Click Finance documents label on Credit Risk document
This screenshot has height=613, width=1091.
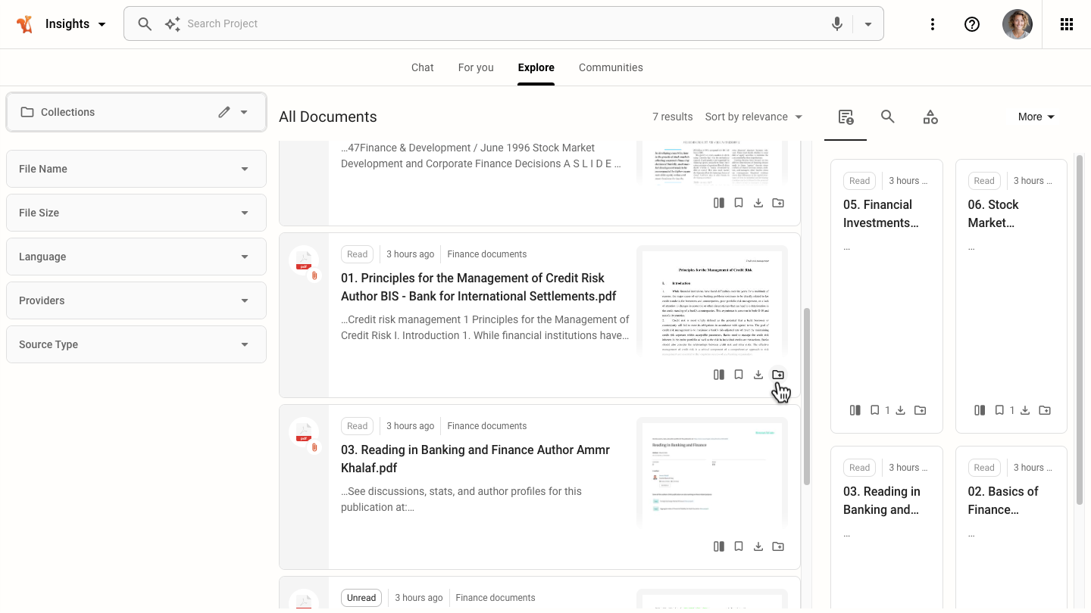pyautogui.click(x=487, y=254)
